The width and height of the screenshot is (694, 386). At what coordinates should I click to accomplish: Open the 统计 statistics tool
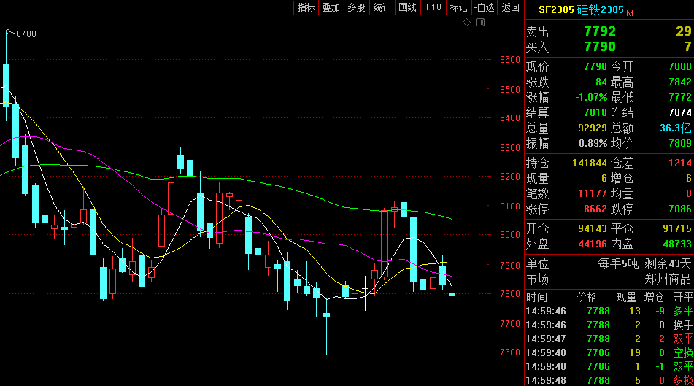[x=382, y=7]
